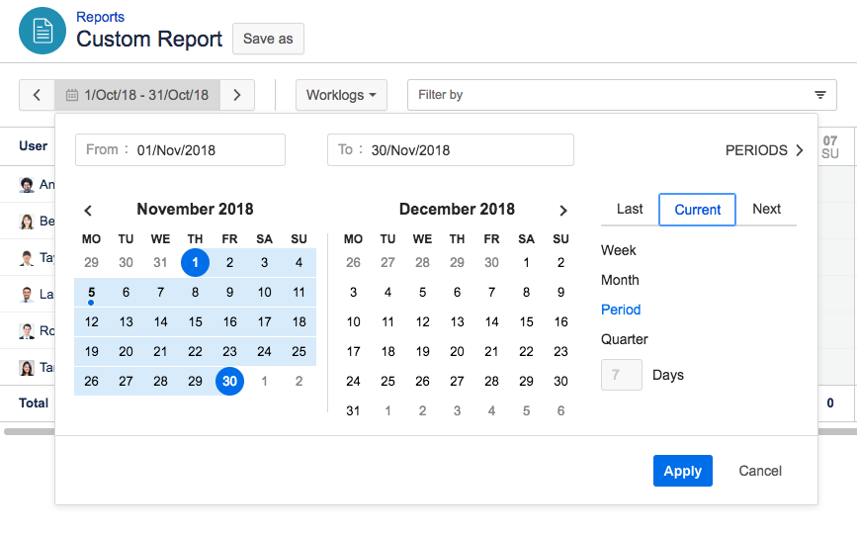The height and width of the screenshot is (536, 857).
Task: Switch to the Next tab
Action: [x=766, y=209]
